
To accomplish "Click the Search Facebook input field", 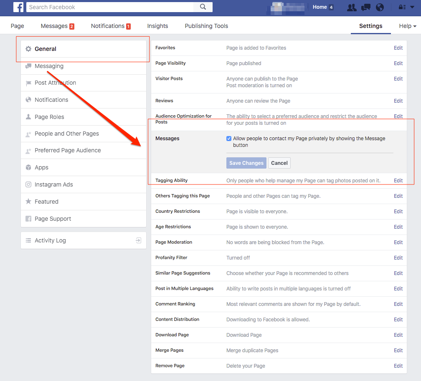I will pos(110,7).
